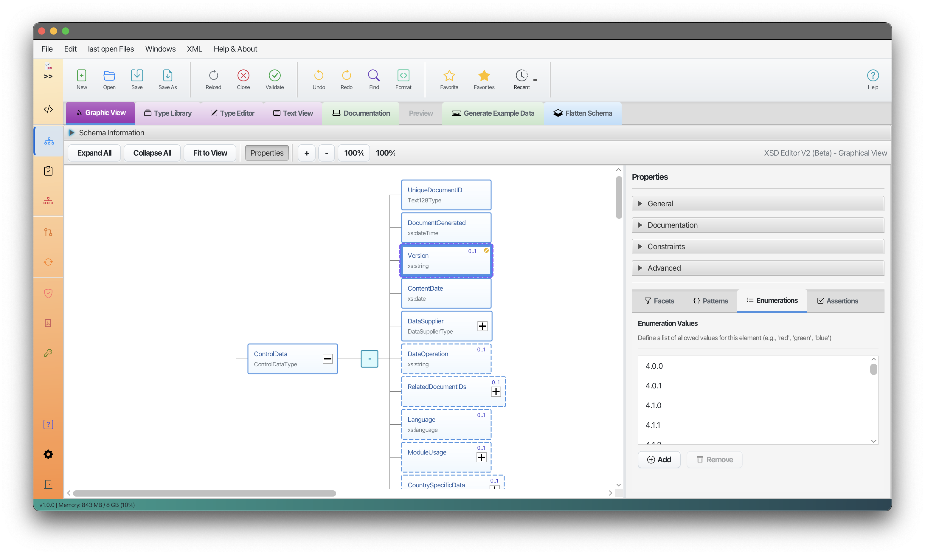Click Fit to View
The image size is (925, 555).
point(210,153)
